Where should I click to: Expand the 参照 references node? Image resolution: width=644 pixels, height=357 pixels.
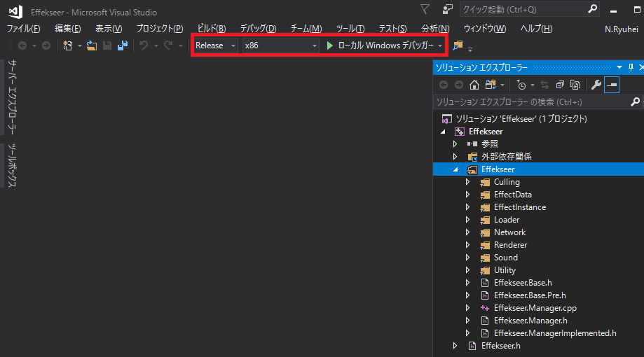(x=455, y=144)
